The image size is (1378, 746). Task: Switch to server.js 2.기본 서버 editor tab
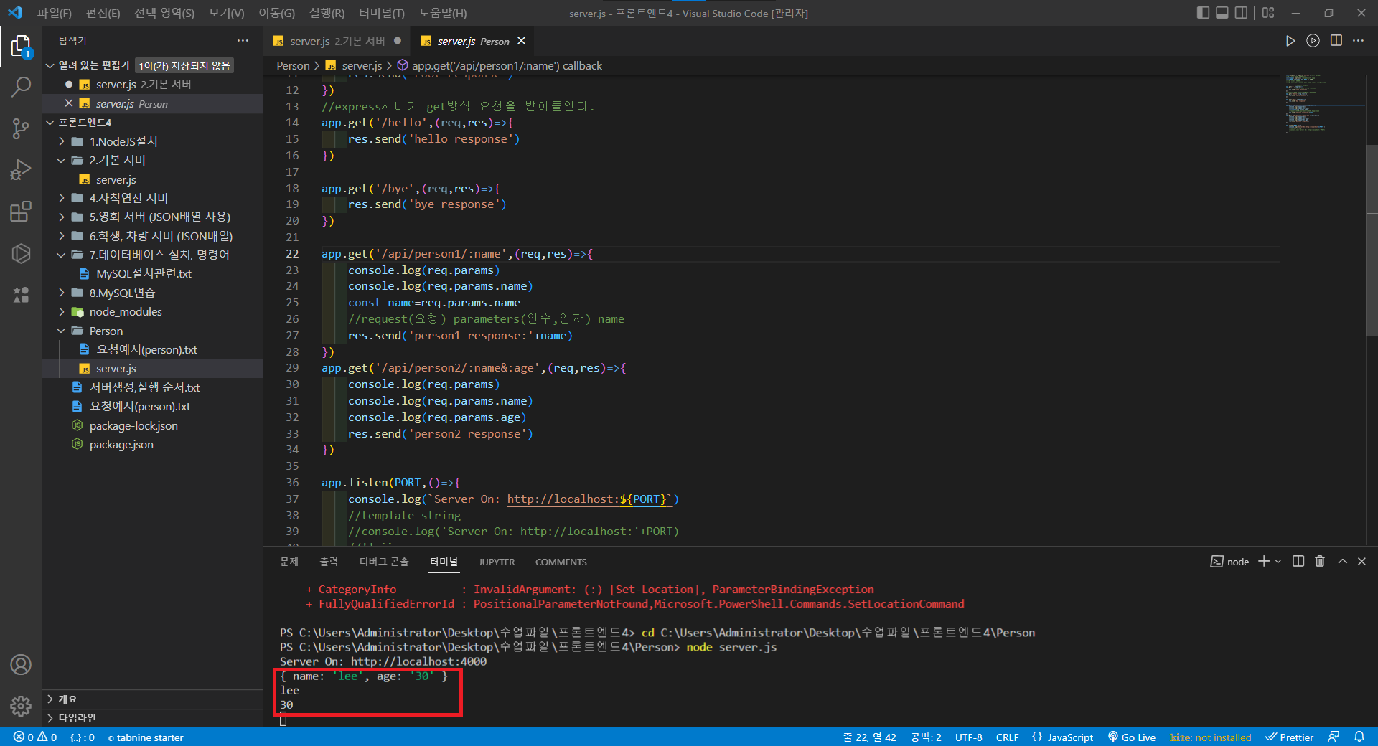point(337,41)
